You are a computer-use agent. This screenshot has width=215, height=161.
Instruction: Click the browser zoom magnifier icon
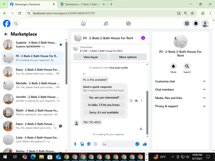[185, 13]
